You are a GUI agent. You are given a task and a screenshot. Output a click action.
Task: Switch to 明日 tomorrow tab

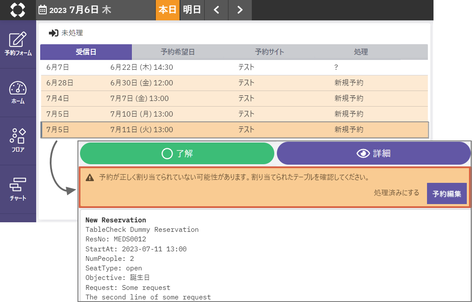(x=192, y=10)
